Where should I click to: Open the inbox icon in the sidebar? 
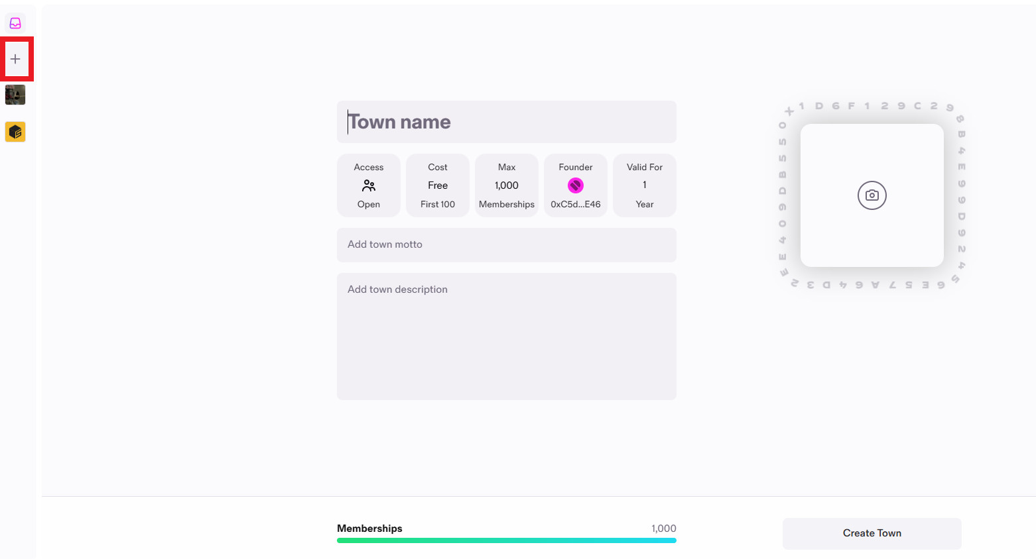click(x=15, y=22)
